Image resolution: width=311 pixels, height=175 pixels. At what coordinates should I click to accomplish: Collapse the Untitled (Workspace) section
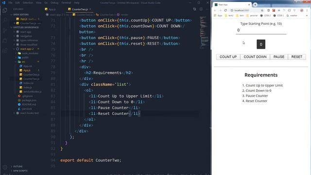pyautogui.click(x=26, y=27)
